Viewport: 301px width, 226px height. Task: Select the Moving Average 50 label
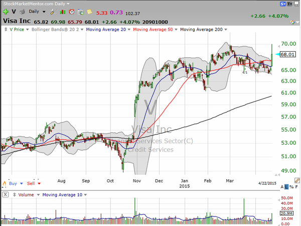(x=153, y=30)
